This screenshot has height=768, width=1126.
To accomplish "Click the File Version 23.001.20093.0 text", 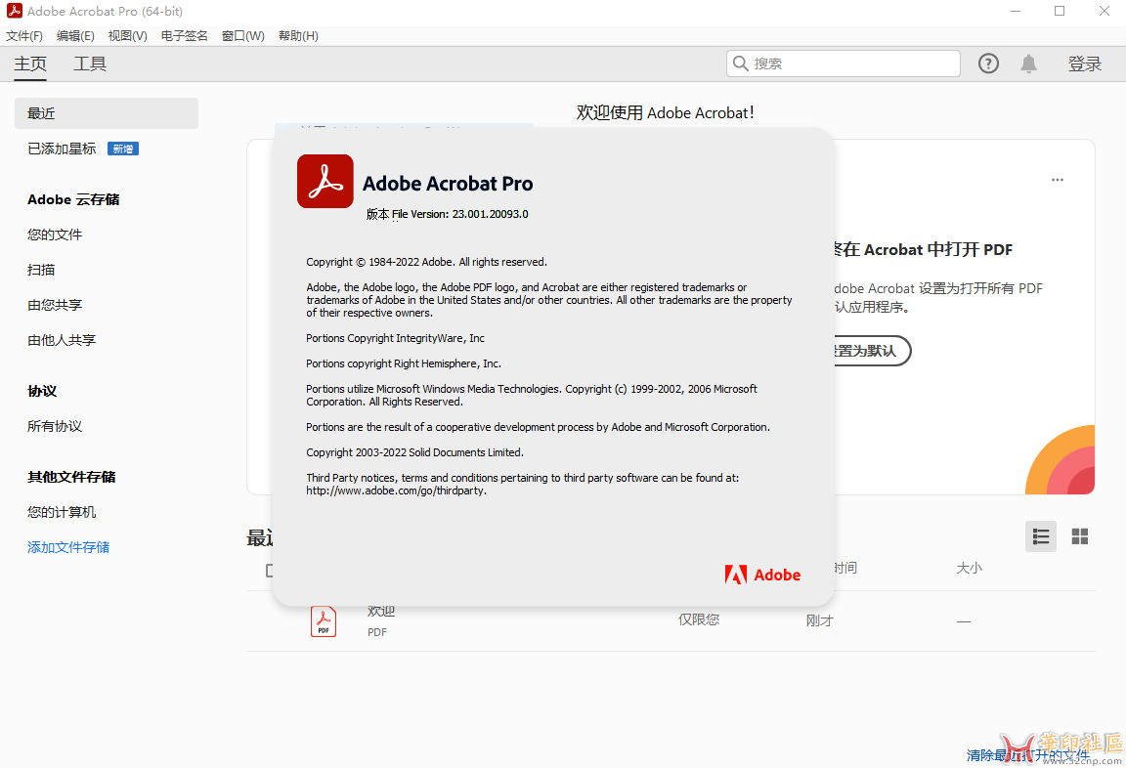I will tap(459, 214).
